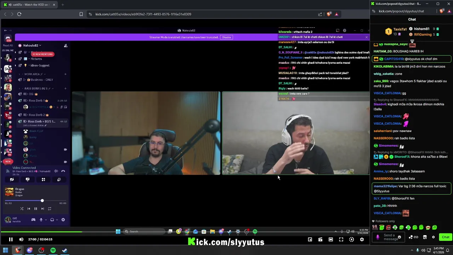The height and width of the screenshot is (255, 453).
Task: Toggle Discord headphone deafen in user panel
Action: 52,220
